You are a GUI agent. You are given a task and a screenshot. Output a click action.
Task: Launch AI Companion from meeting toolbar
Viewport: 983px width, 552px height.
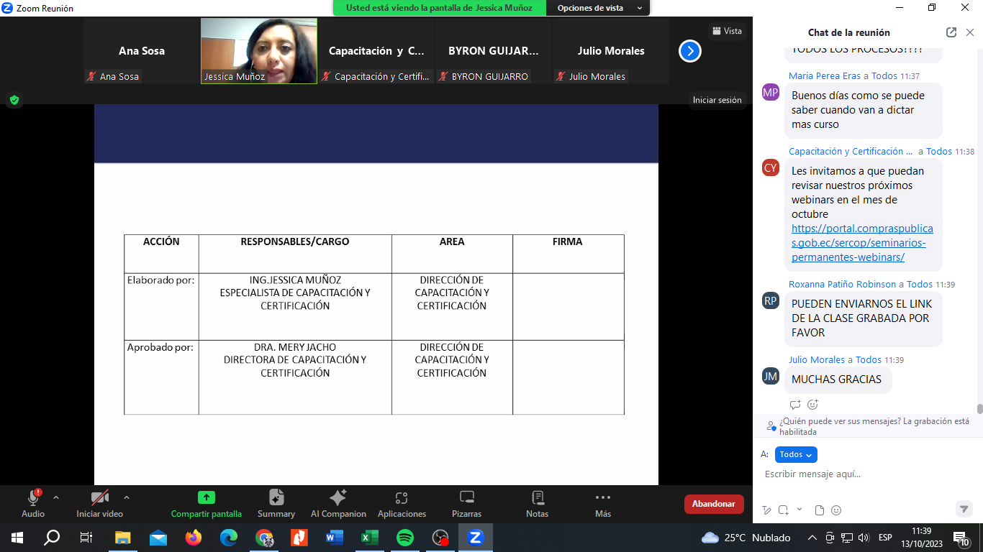point(338,503)
